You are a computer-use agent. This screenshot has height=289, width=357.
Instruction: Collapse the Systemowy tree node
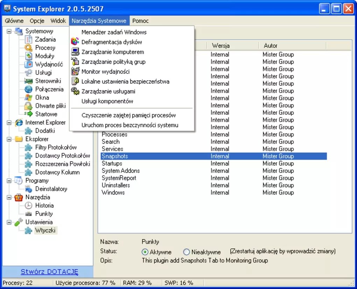[x=9, y=31]
